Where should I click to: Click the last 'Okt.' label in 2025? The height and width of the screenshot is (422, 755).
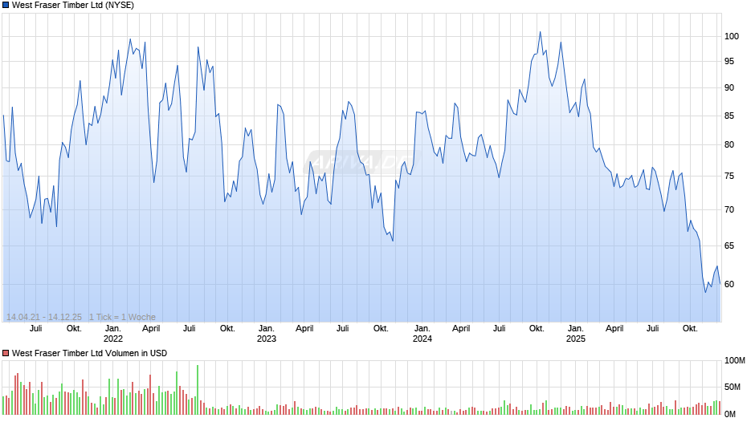[x=690, y=329]
